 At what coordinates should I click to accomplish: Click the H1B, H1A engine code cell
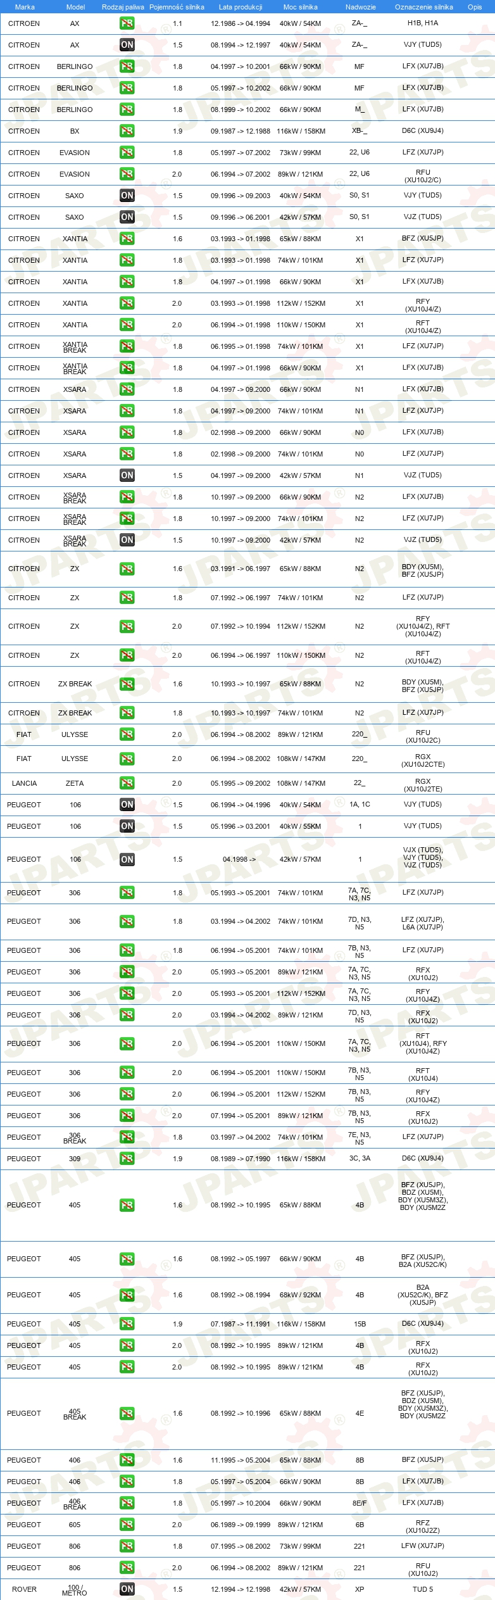coord(423,23)
